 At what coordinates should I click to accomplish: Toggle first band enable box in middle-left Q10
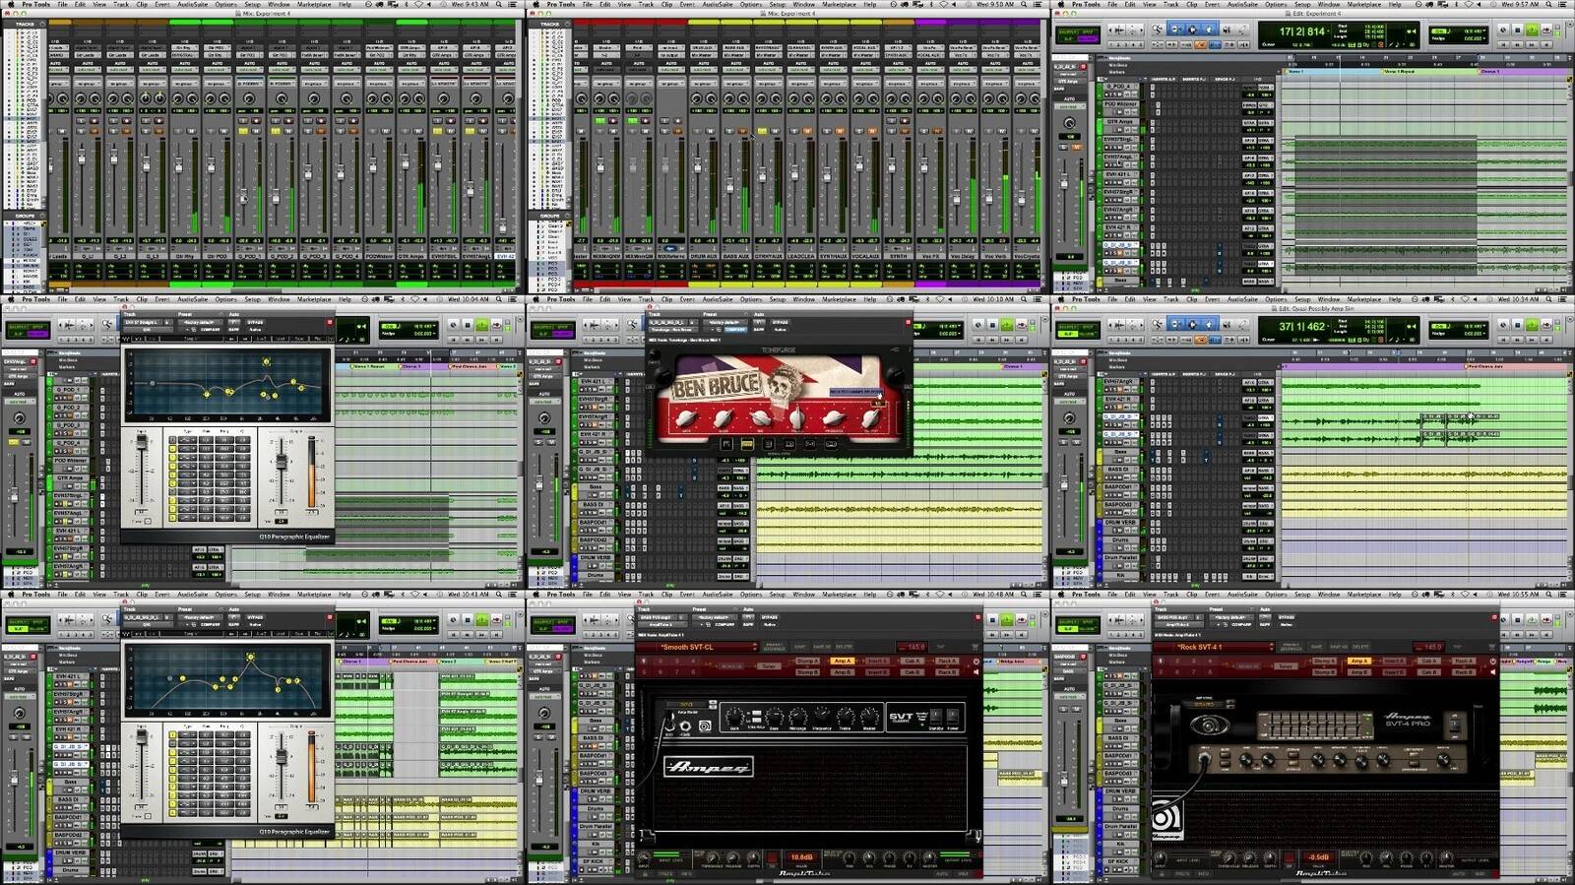pyautogui.click(x=172, y=440)
